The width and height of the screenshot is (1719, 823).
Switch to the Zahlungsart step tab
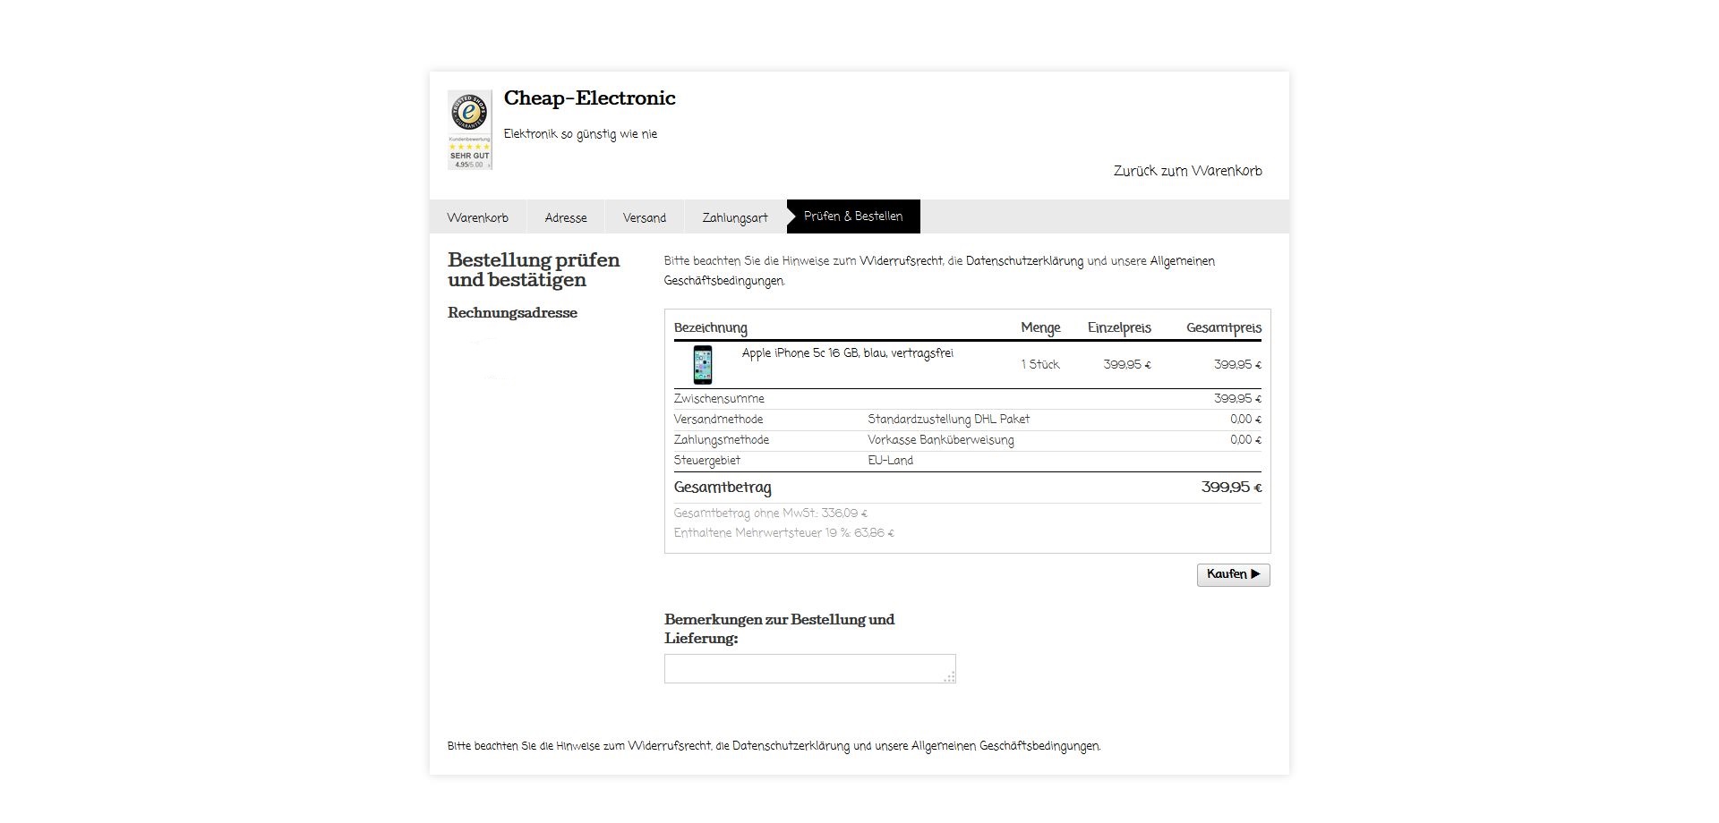(x=735, y=217)
